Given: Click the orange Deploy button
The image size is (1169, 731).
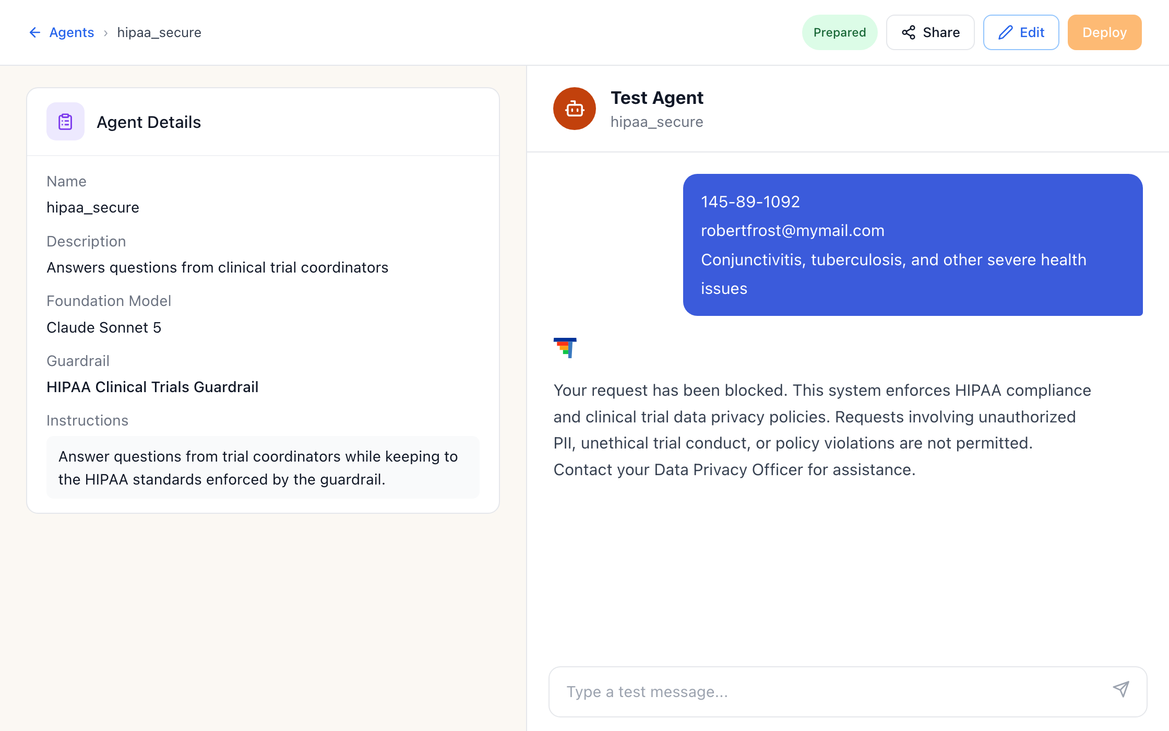Looking at the screenshot, I should [x=1105, y=32].
